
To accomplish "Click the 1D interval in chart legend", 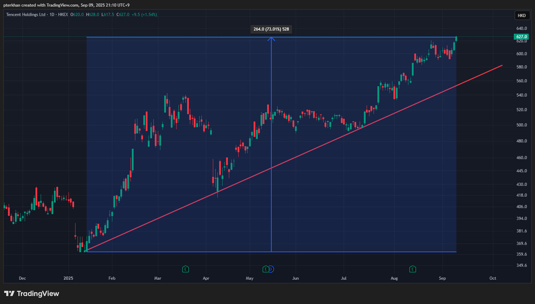I will (52, 15).
